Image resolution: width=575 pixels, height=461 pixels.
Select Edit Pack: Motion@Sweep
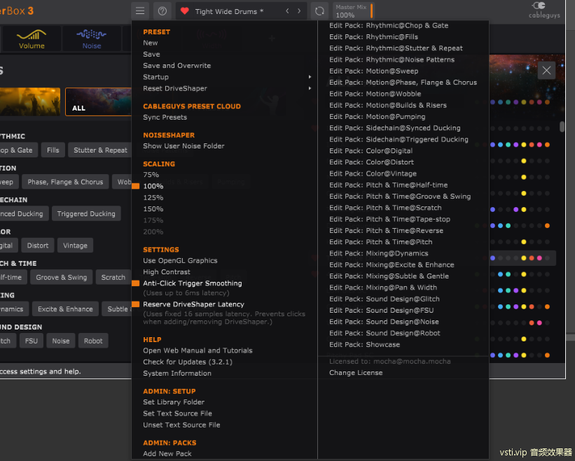click(374, 71)
